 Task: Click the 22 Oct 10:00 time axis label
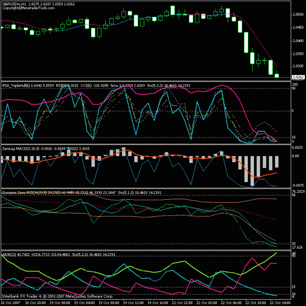[256, 303]
